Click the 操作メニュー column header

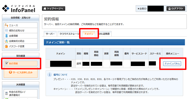pos(172,54)
